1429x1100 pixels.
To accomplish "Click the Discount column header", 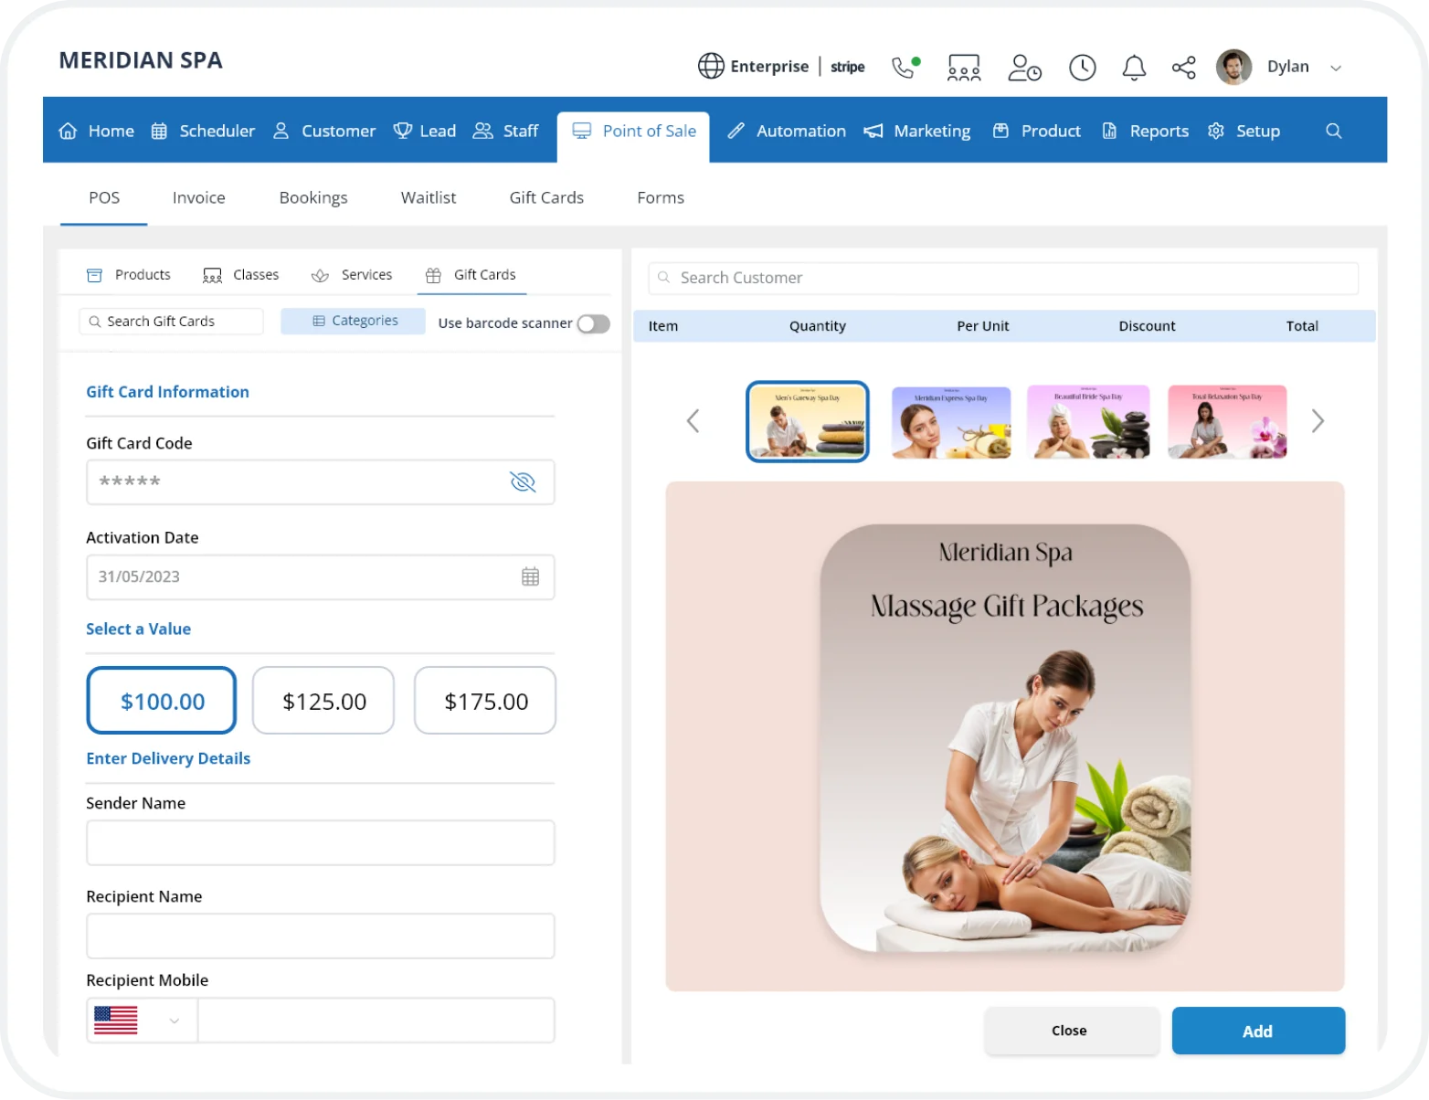I will point(1147,325).
